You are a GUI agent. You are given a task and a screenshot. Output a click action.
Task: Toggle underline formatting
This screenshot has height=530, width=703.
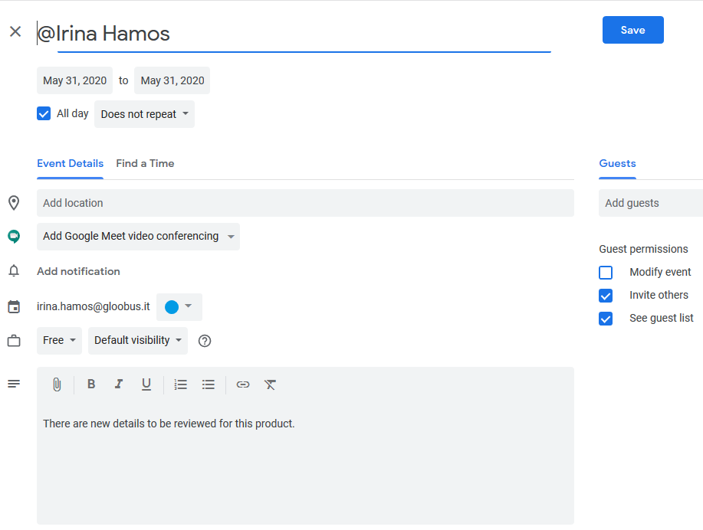(146, 384)
